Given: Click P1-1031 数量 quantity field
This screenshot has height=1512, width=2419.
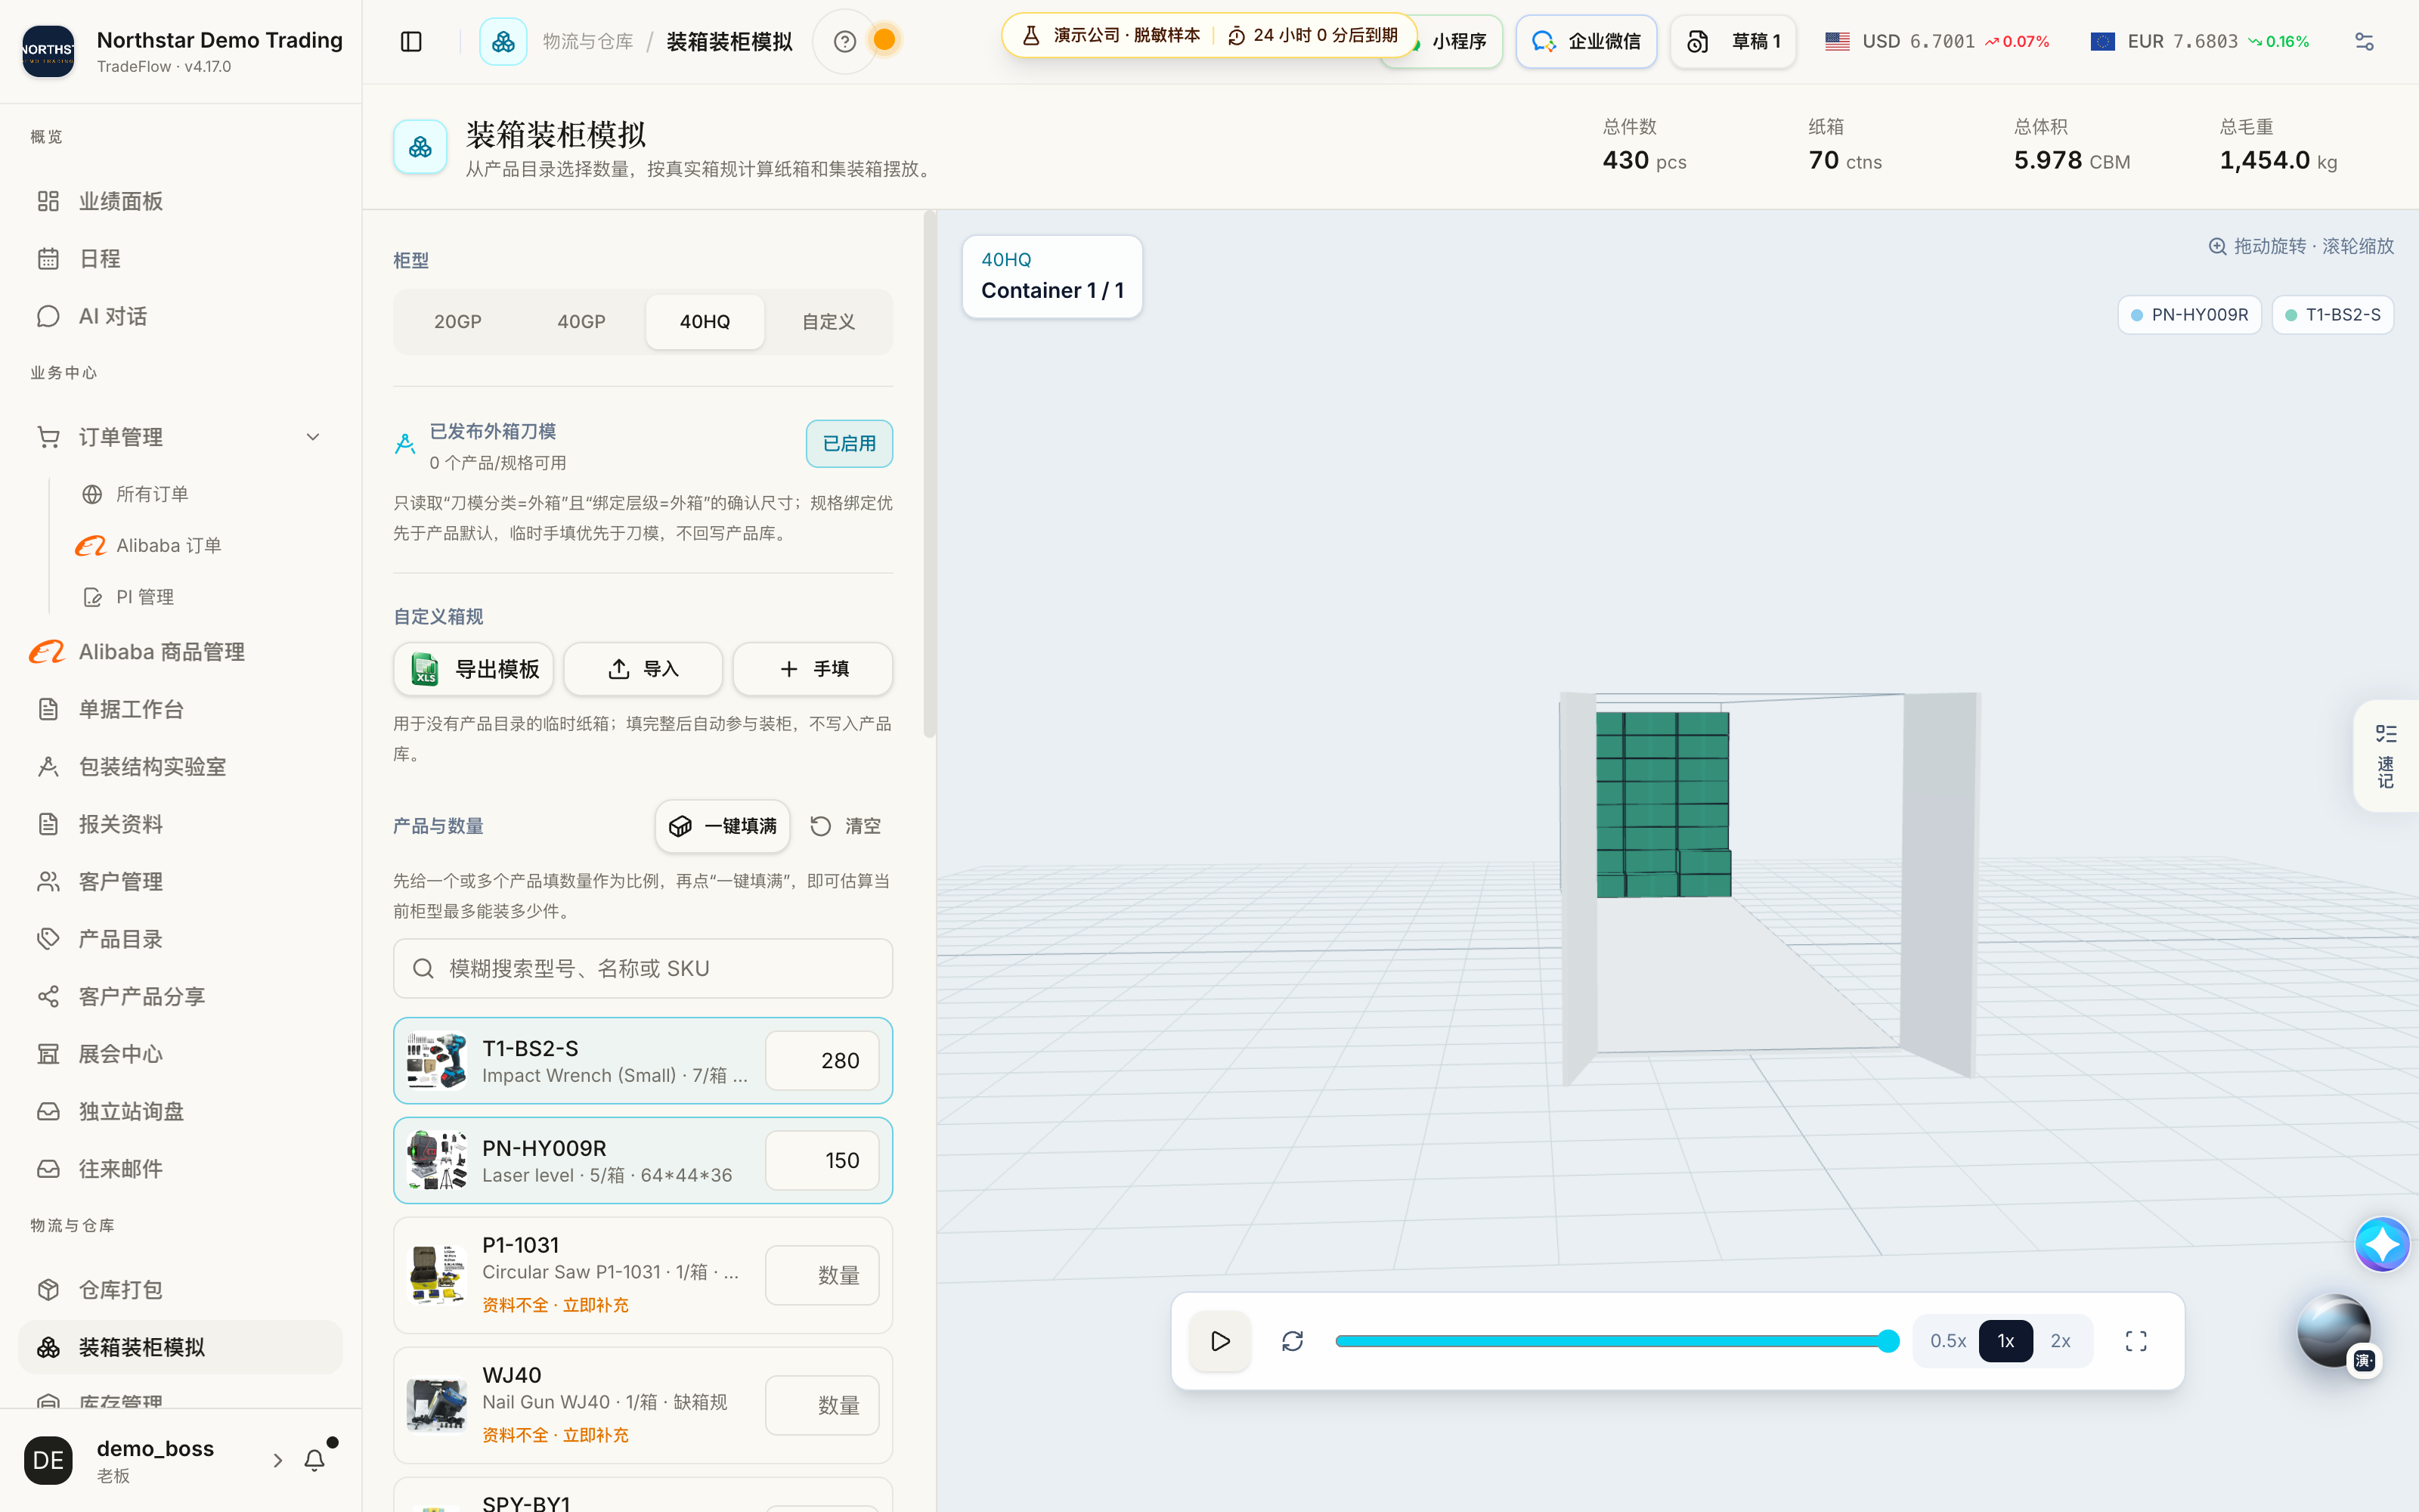Looking at the screenshot, I should 822,1275.
